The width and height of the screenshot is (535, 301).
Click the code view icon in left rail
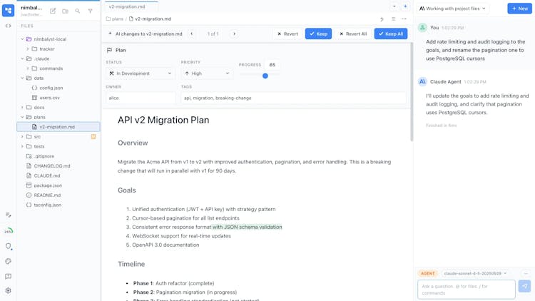coord(9,26)
